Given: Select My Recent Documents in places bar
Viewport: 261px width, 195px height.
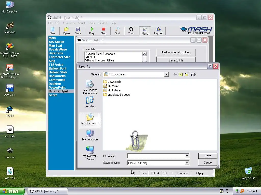Looking at the screenshot, I should point(90,87).
